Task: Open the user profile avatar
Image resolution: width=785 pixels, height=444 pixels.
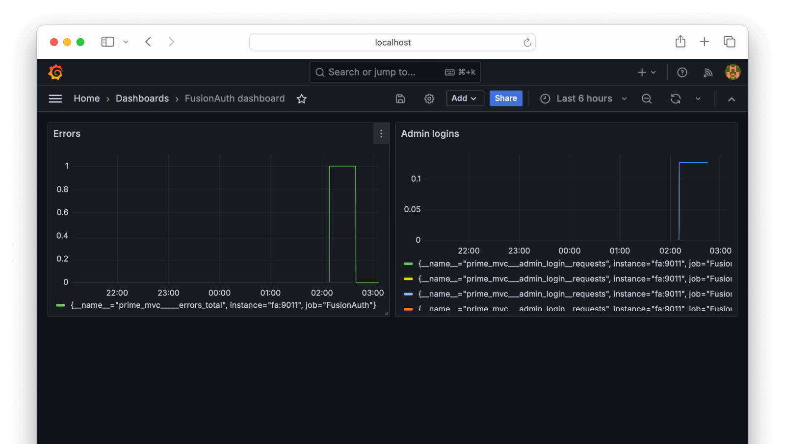Action: pyautogui.click(x=732, y=72)
